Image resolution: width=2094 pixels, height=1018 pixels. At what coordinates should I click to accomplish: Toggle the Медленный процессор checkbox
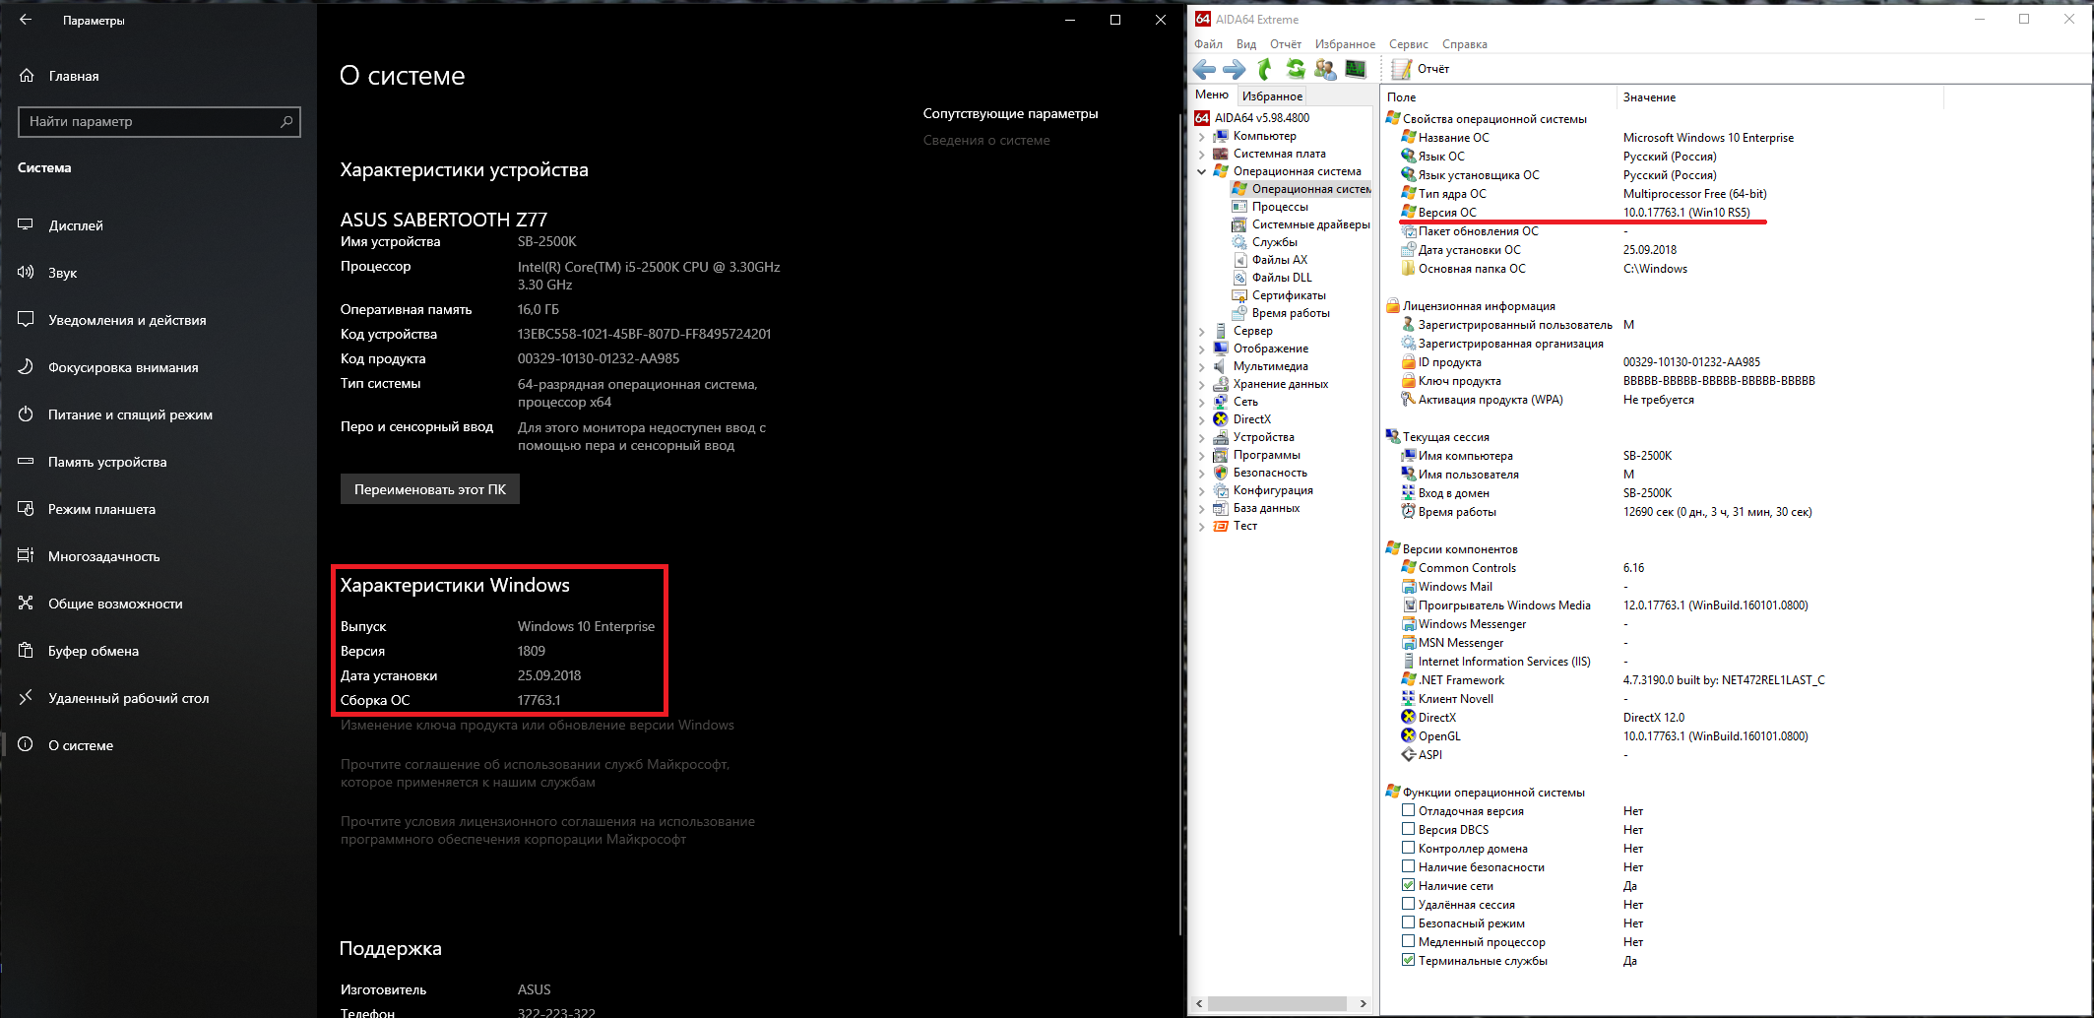1409,941
